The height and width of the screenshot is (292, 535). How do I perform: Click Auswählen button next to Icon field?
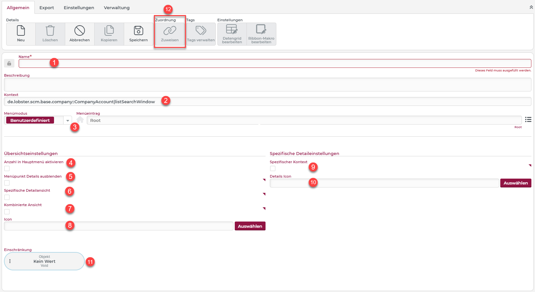pos(250,226)
